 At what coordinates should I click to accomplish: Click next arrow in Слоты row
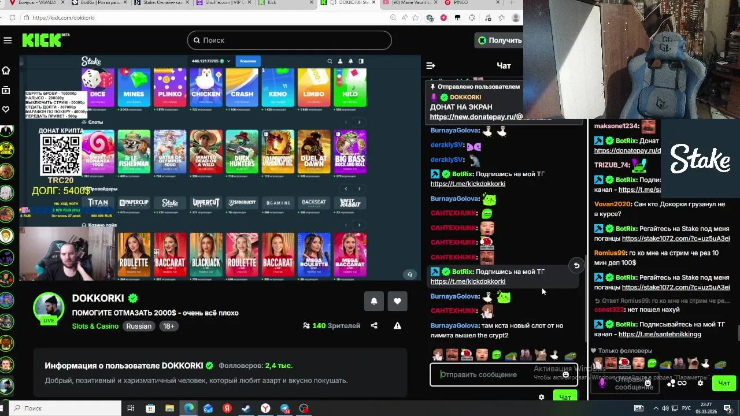pyautogui.click(x=359, y=122)
